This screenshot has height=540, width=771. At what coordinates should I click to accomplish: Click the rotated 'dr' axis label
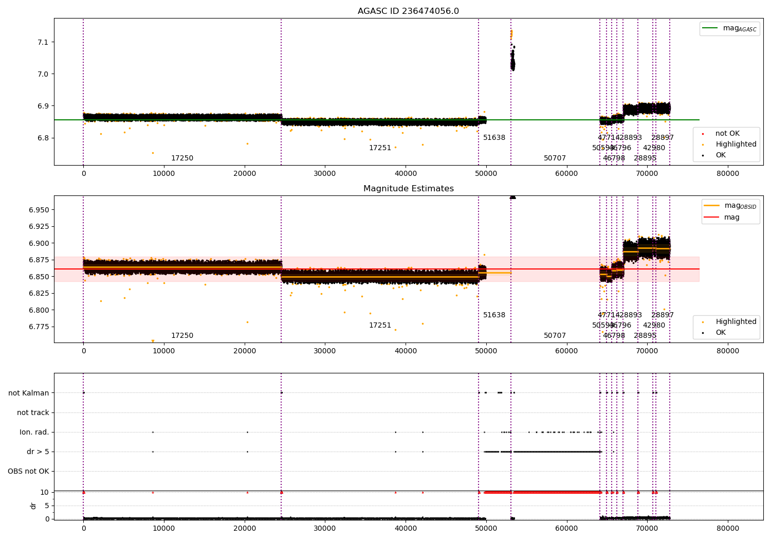(33, 506)
